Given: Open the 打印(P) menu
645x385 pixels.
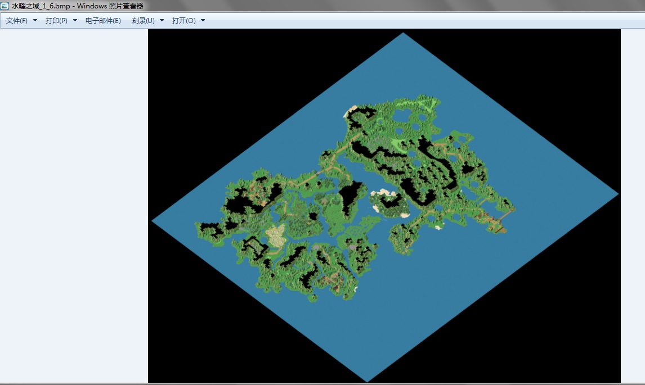Looking at the screenshot, I should 56,21.
